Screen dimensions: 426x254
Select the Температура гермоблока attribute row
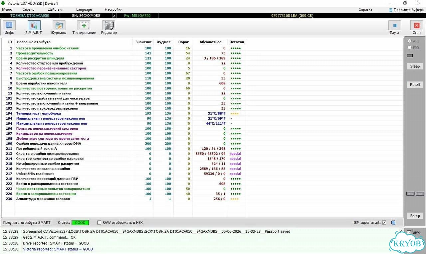pyautogui.click(x=202, y=113)
